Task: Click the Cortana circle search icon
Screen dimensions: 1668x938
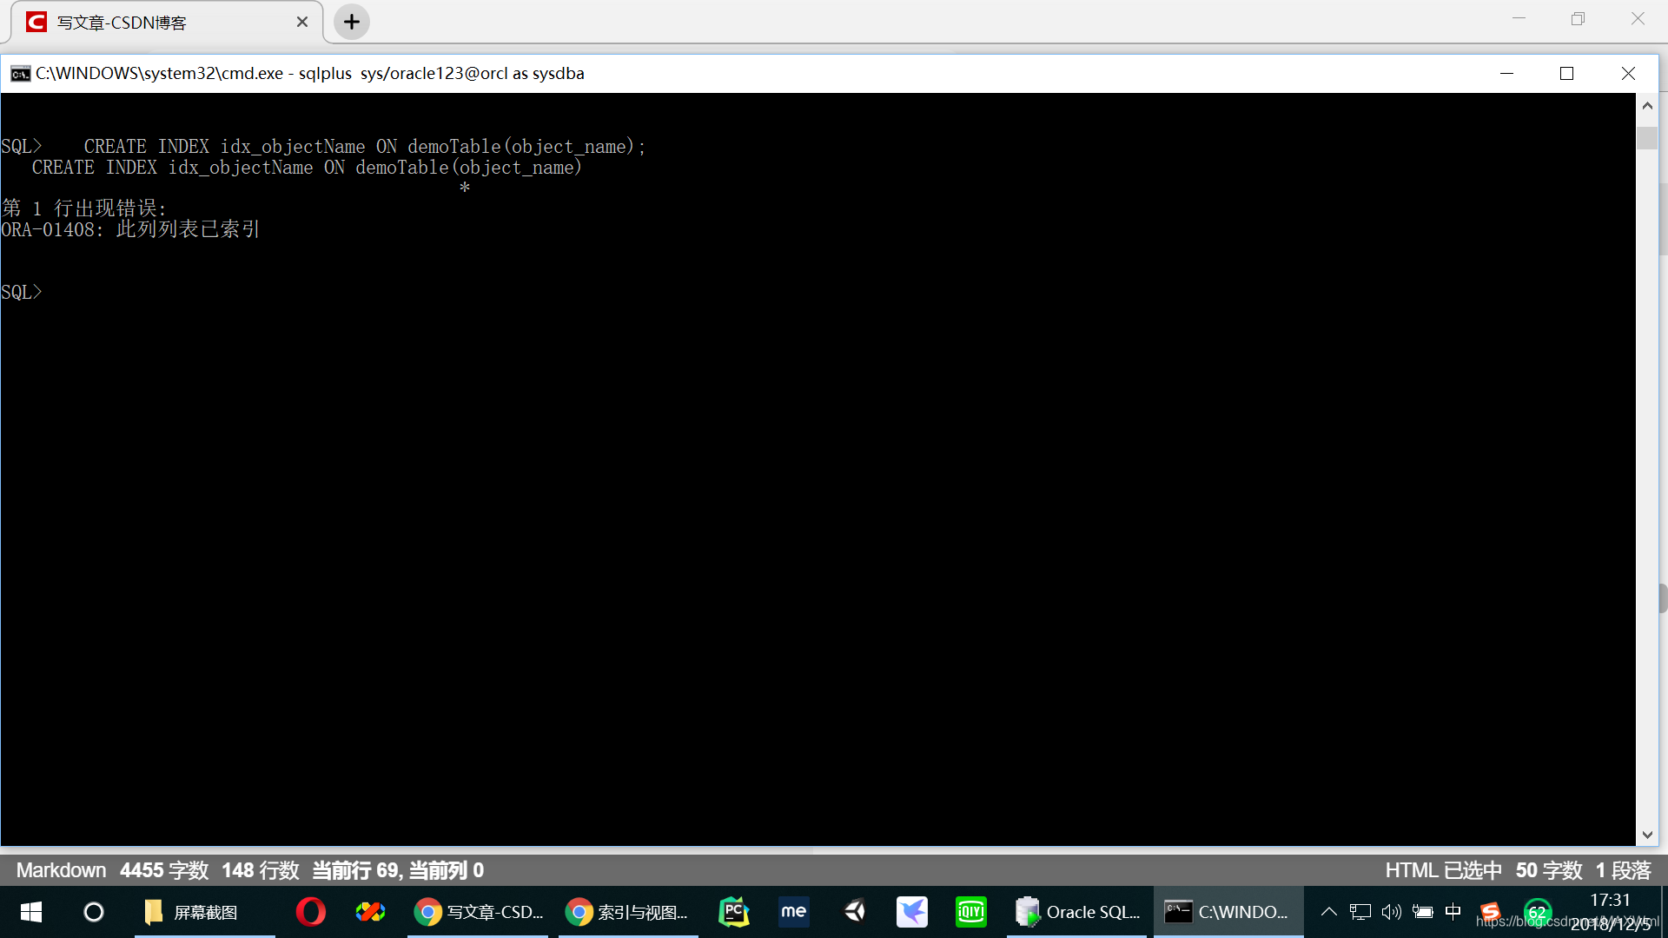Action: click(93, 912)
